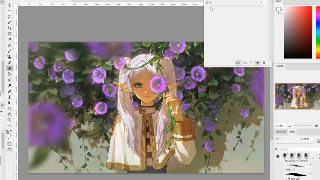Choose the 508 566 brush stroke preset
This screenshot has width=320, height=180.
coord(298,176)
